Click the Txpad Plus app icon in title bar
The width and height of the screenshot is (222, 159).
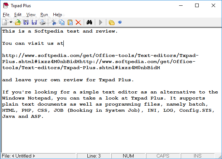pyautogui.click(x=6, y=5)
